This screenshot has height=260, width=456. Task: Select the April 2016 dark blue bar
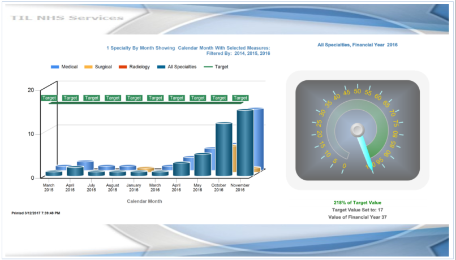(x=181, y=169)
